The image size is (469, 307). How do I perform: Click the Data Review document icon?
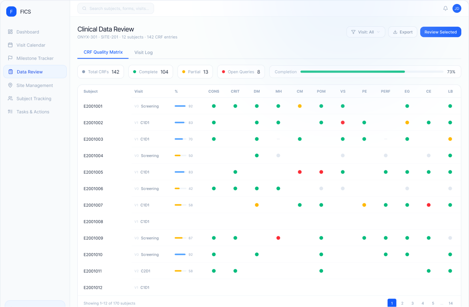(9, 72)
